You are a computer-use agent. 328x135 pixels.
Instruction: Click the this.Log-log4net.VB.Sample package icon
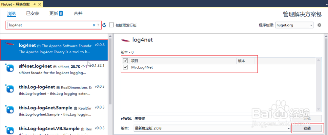10,130
